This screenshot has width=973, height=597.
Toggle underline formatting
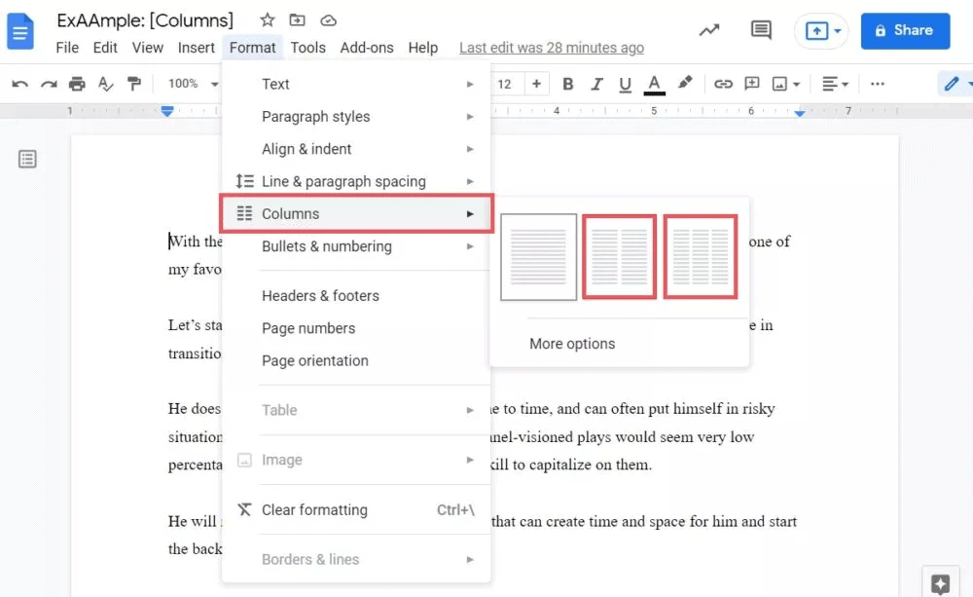click(625, 84)
